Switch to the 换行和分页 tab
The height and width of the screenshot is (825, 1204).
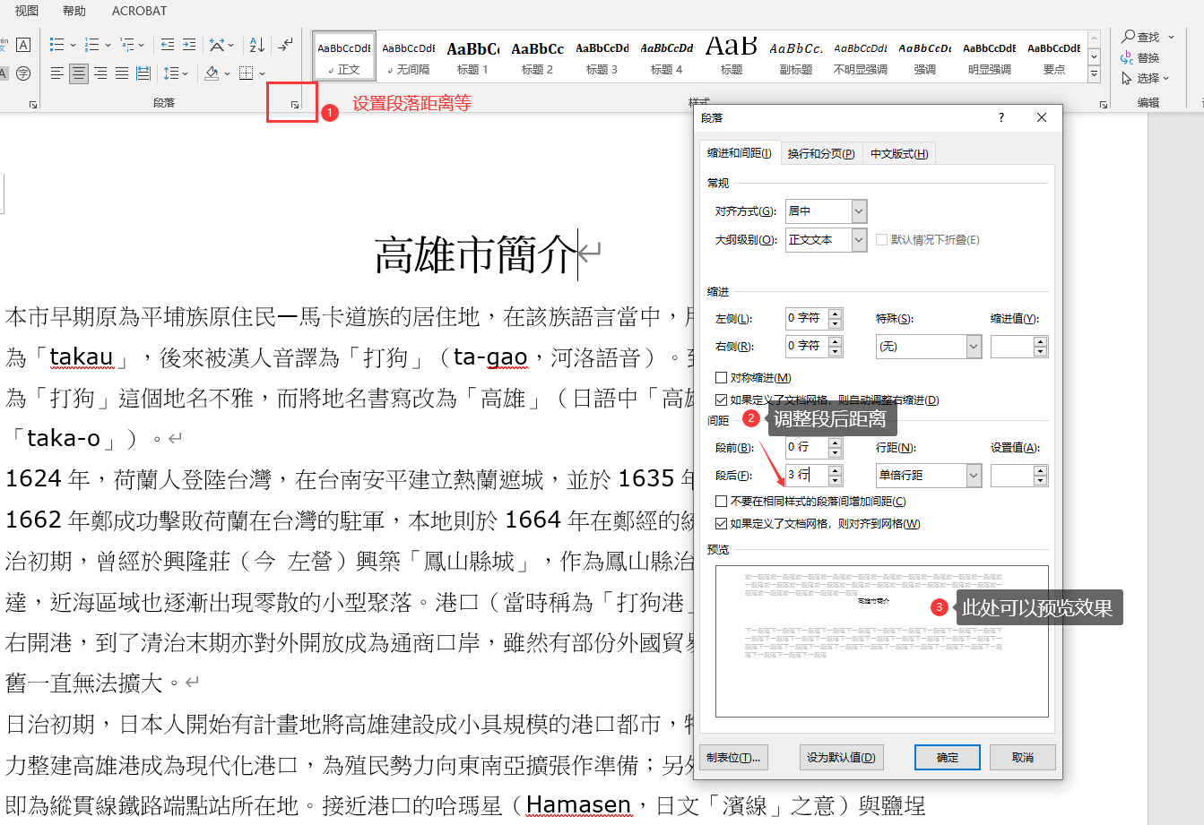point(820,152)
